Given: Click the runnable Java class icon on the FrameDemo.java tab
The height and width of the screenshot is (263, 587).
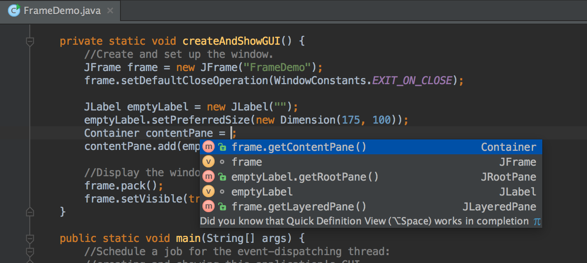Looking at the screenshot, I should tap(14, 11).
